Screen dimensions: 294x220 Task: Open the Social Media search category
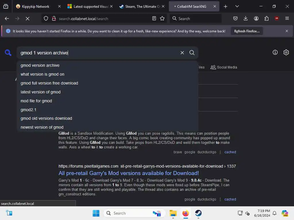tap(224, 67)
